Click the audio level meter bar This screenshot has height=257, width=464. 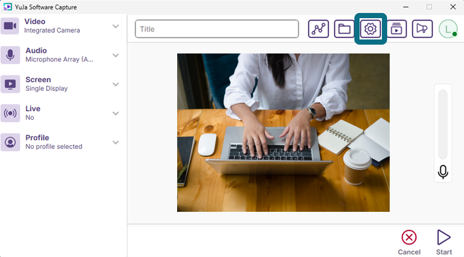pos(443,124)
